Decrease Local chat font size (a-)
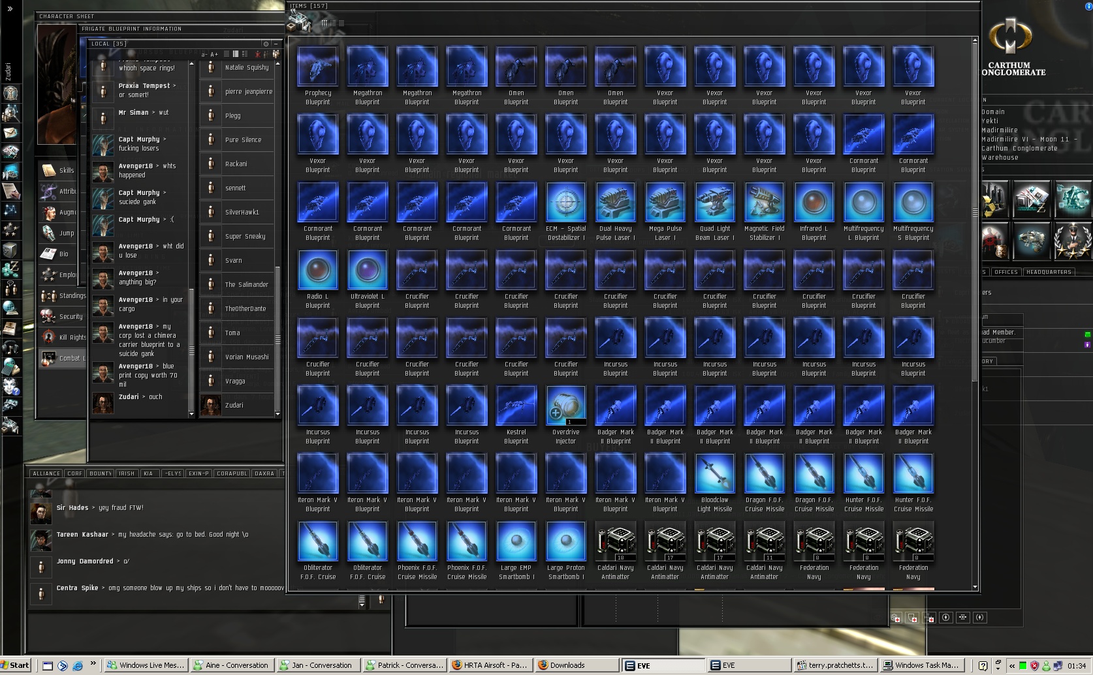Screen dimensions: 1093x675 (x=204, y=54)
